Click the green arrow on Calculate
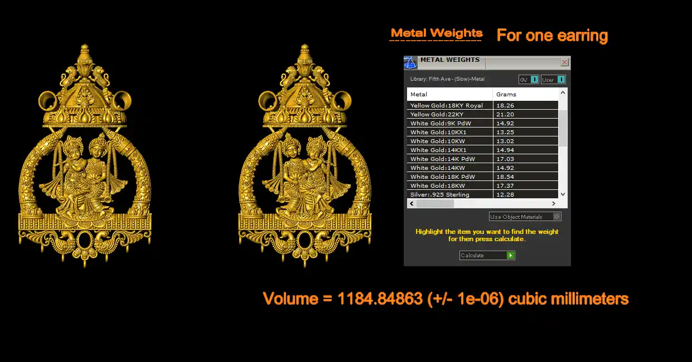This screenshot has width=692, height=362. point(510,256)
